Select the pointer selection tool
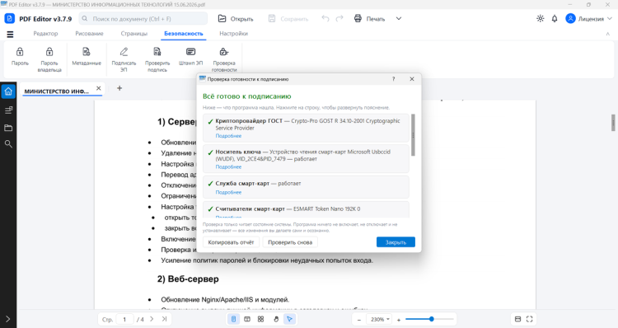The width and height of the screenshot is (618, 328). click(x=290, y=319)
